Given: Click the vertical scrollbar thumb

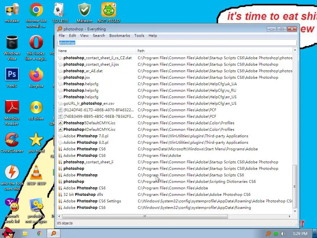Looking at the screenshot, I should (295, 187).
